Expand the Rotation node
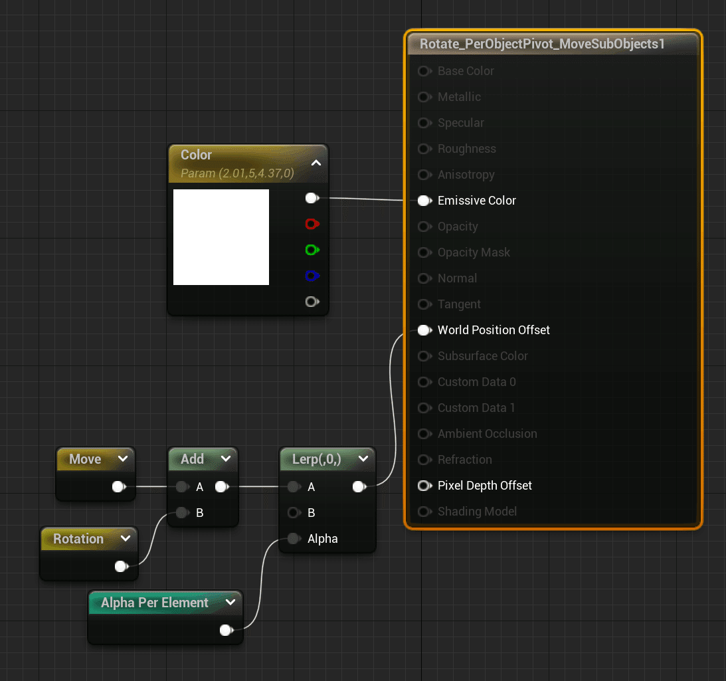The image size is (726, 681). click(126, 538)
